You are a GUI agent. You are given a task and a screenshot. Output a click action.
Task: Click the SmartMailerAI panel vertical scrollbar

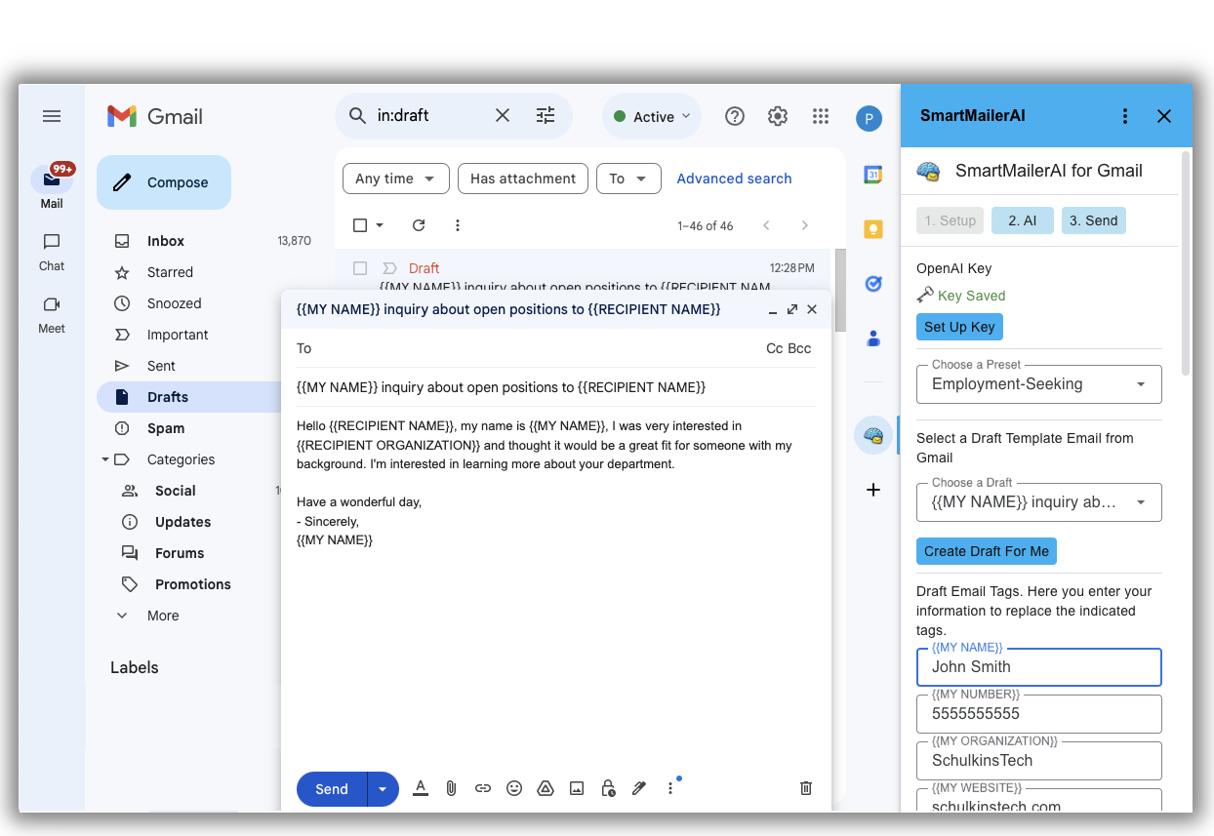point(1186,263)
